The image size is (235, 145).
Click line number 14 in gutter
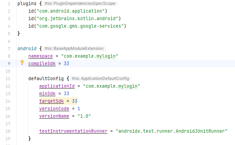coord(8,101)
